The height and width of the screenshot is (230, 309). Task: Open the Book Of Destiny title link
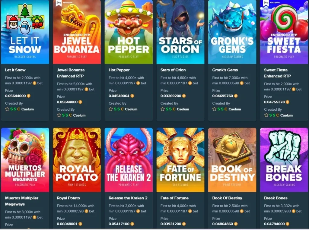click(227, 198)
